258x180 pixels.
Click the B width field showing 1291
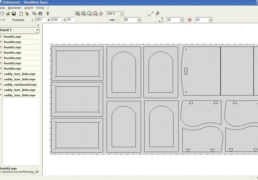56,20
